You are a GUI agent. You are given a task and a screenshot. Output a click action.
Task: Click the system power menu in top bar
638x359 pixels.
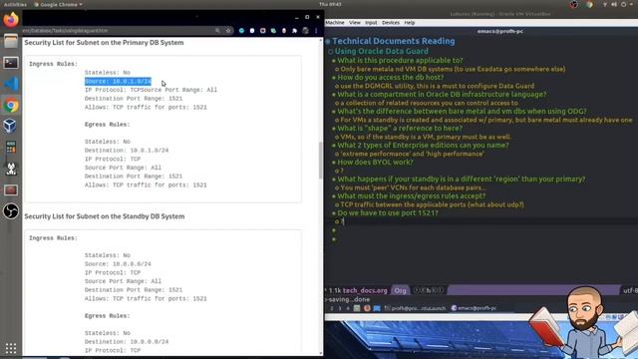tap(627, 4)
